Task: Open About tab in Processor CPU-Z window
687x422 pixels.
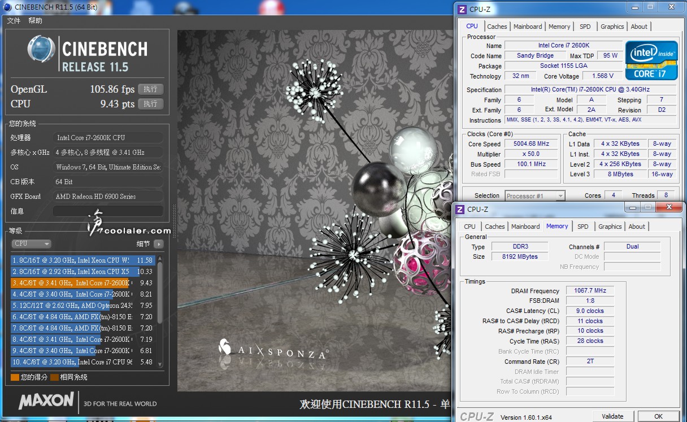Action: click(639, 27)
